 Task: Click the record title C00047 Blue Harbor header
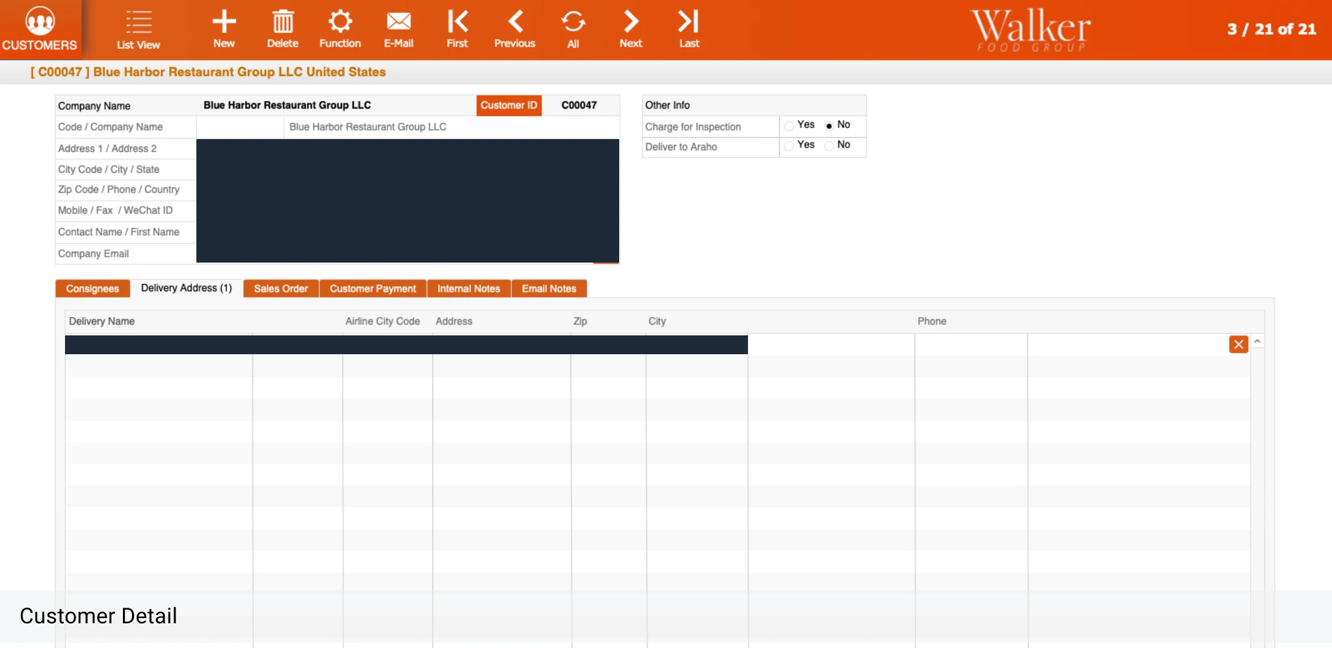pyautogui.click(x=208, y=72)
